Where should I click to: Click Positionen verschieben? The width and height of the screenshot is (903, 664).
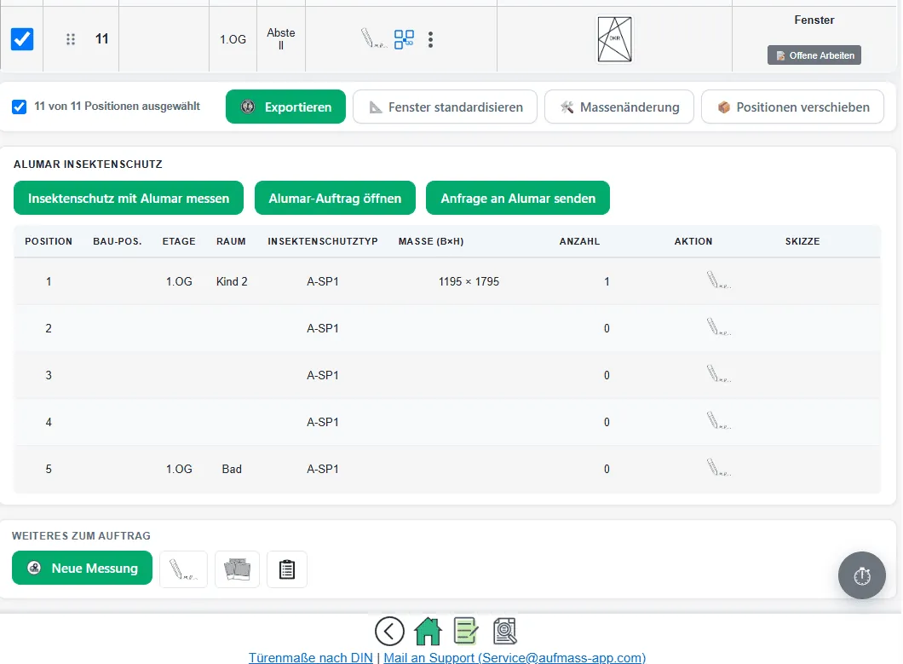(x=792, y=107)
